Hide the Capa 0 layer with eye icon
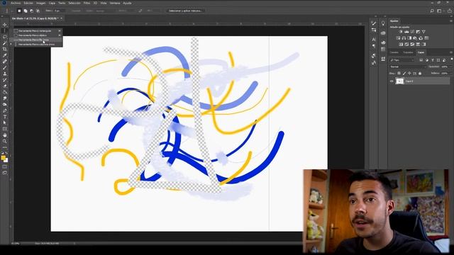 (392, 81)
